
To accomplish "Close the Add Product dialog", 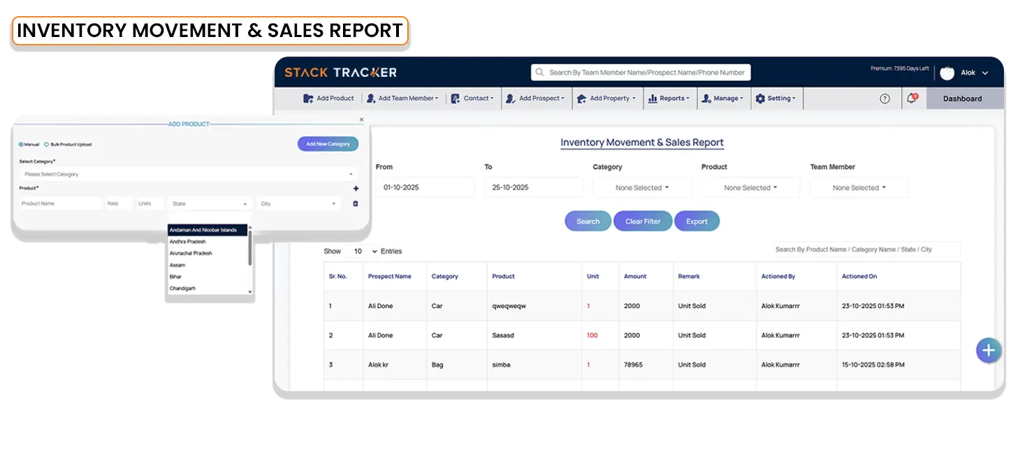I will click(361, 119).
